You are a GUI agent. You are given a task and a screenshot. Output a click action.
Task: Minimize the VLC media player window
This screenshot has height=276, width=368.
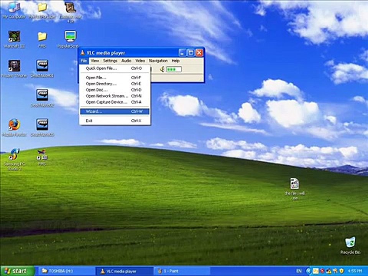point(182,53)
